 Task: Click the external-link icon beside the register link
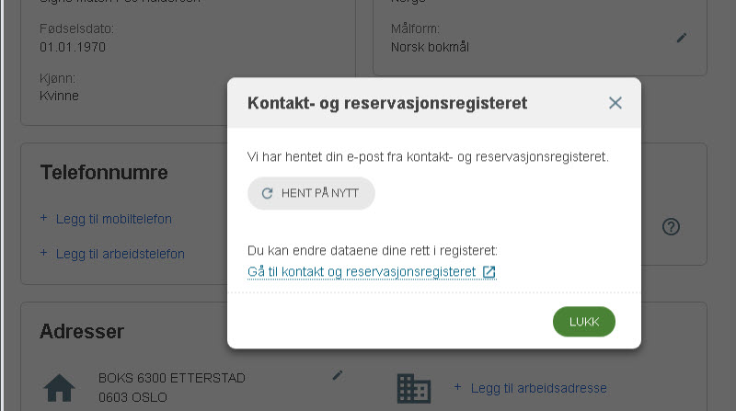pos(489,272)
